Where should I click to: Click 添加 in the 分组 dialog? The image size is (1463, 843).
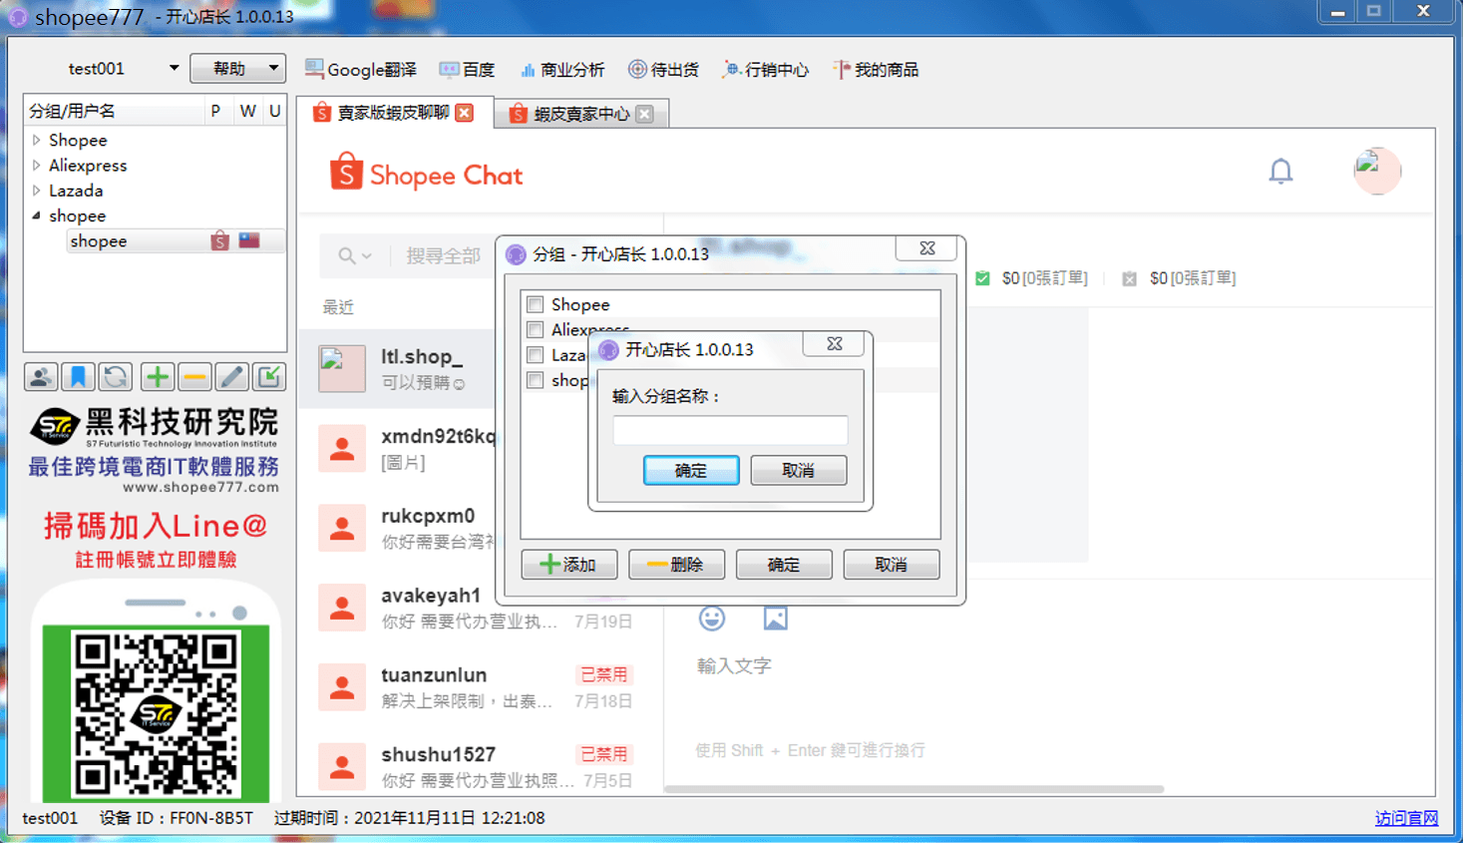pyautogui.click(x=568, y=565)
